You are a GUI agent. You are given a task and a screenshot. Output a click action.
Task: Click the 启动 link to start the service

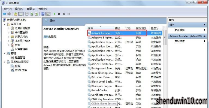pyautogui.click(x=46, y=37)
